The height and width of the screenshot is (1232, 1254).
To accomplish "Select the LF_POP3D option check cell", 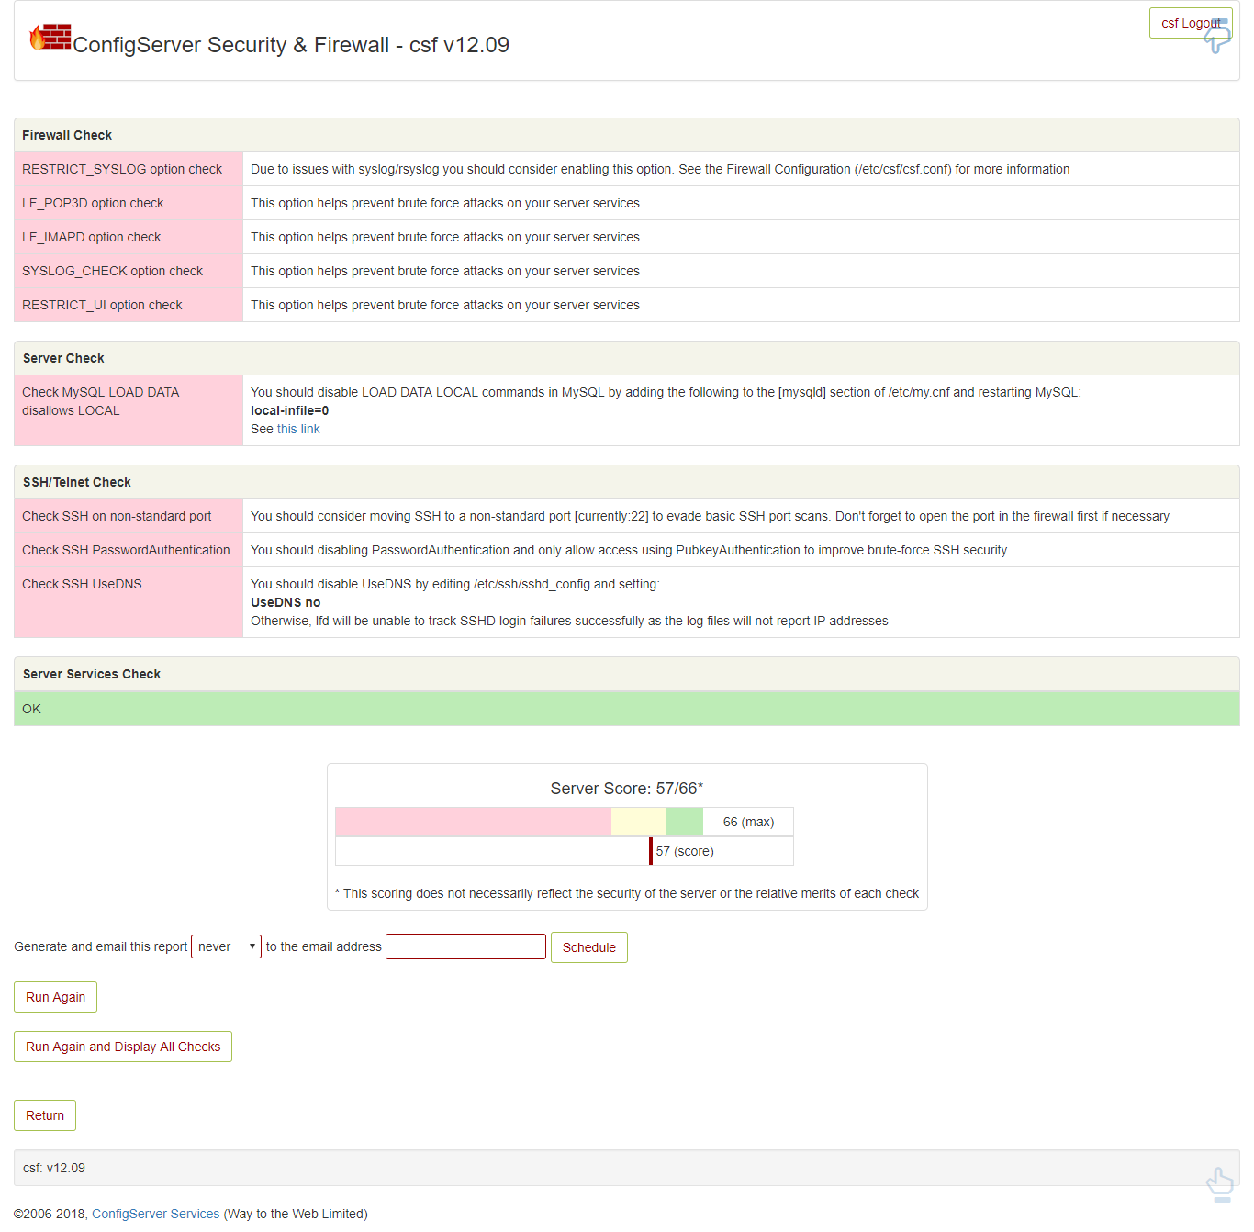I will 129,203.
